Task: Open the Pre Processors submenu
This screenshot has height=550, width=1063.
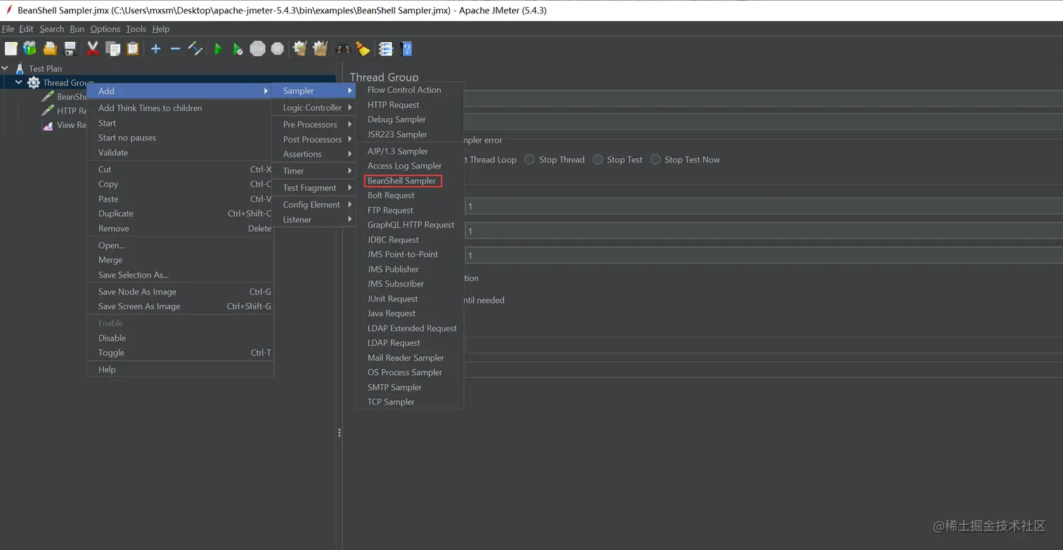Action: coord(313,124)
